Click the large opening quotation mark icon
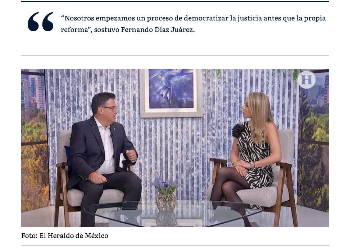This screenshot has width=359, height=252. [x=41, y=22]
